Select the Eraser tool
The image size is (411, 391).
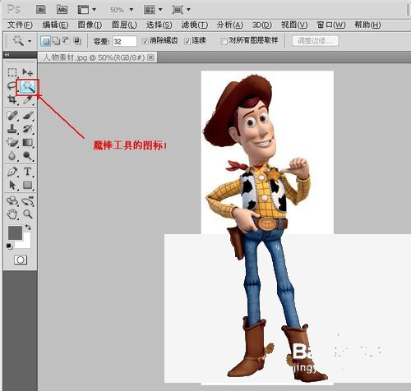[12, 142]
